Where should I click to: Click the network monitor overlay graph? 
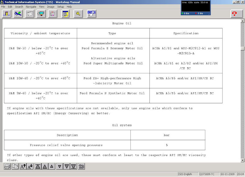[196, 8]
